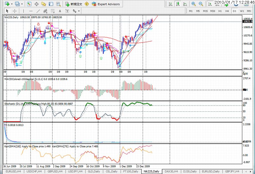Select the Equidistant Channel tool

coord(45,11)
